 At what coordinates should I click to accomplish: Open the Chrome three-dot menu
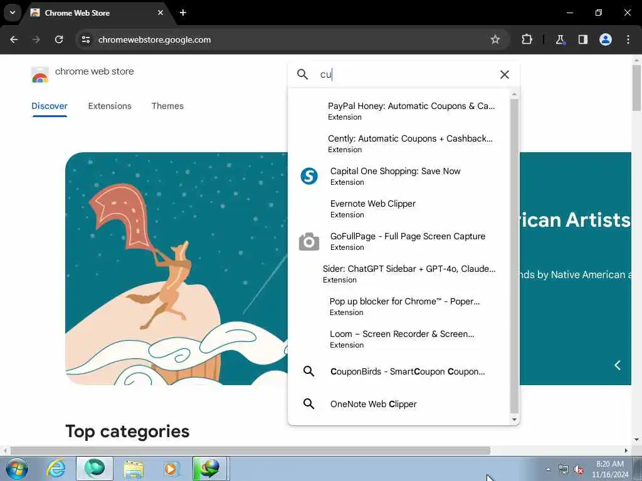pyautogui.click(x=628, y=39)
